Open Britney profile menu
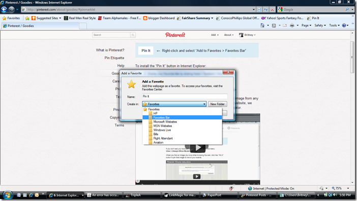357x201 pixels. click(247, 35)
